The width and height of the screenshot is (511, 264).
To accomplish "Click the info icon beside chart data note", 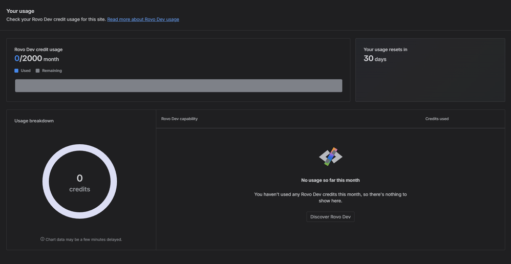I will [42, 239].
